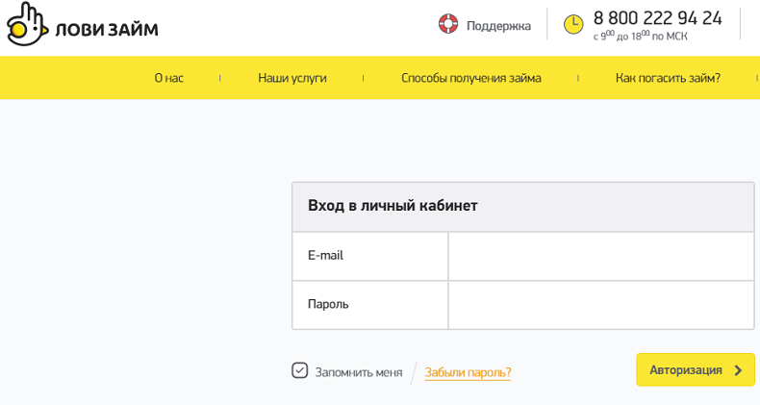Go to Как погасить займ? page
Screen dimensions: 760x405
(668, 78)
